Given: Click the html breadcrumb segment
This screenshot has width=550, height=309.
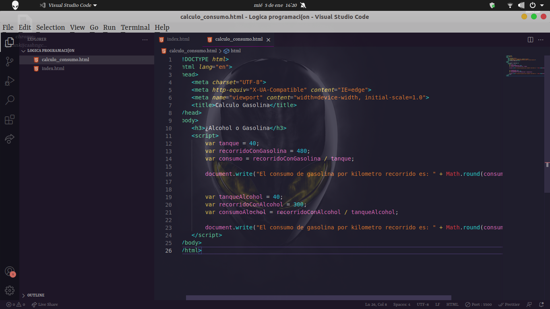Looking at the screenshot, I should (236, 51).
